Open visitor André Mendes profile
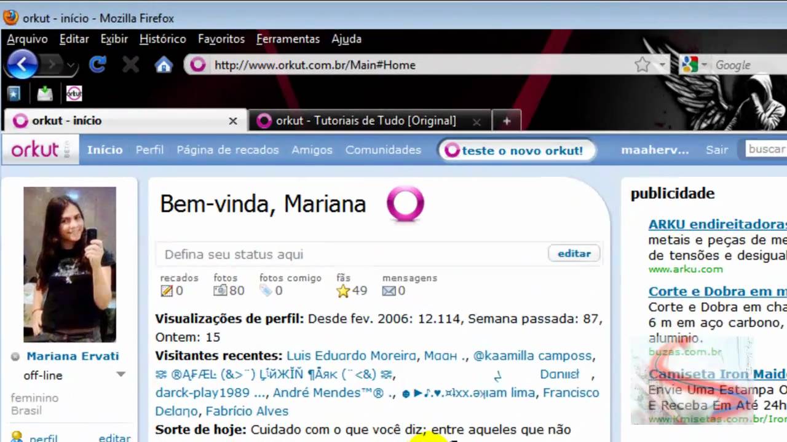The image size is (787, 442). point(333,392)
